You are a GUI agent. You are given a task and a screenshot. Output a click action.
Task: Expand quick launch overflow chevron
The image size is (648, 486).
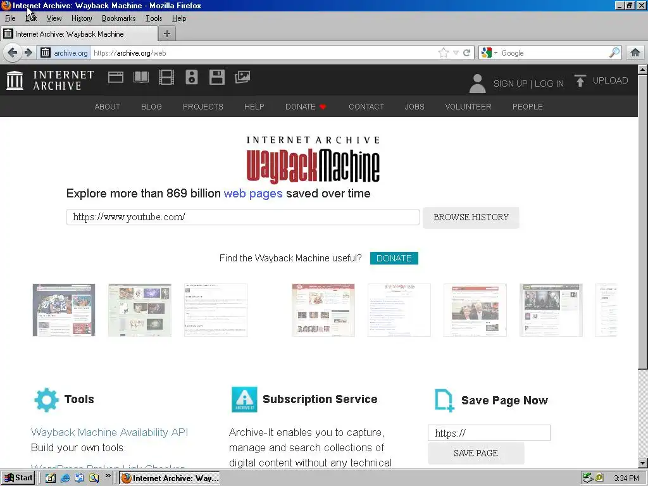[x=108, y=476]
